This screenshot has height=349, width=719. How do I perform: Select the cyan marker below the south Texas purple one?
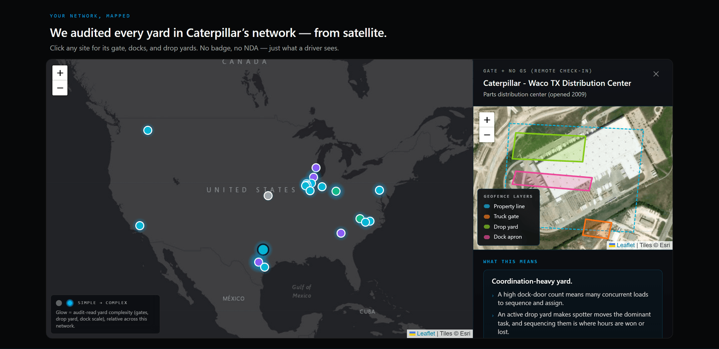[x=265, y=267]
